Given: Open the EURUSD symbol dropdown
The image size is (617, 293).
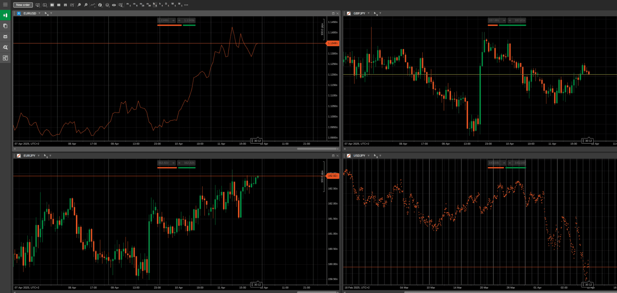Looking at the screenshot, I should coord(40,13).
